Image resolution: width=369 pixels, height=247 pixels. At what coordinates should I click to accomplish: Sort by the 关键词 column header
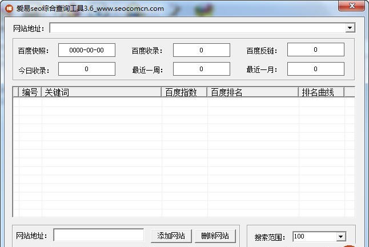click(x=102, y=92)
